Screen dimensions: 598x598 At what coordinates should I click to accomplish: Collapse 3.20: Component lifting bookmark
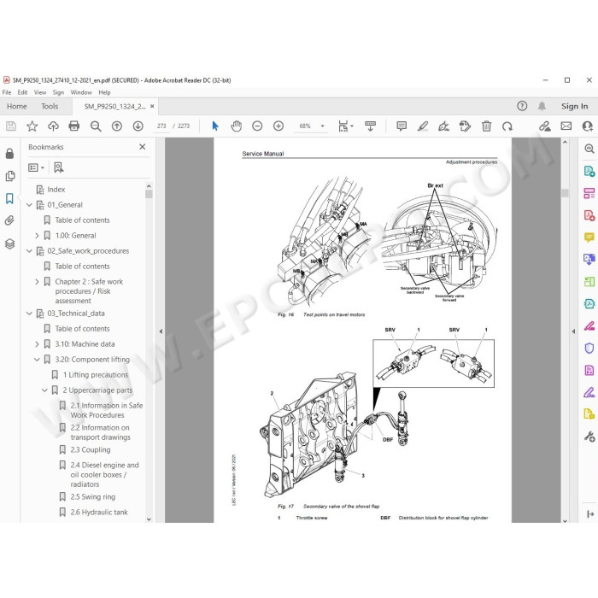[x=37, y=360]
